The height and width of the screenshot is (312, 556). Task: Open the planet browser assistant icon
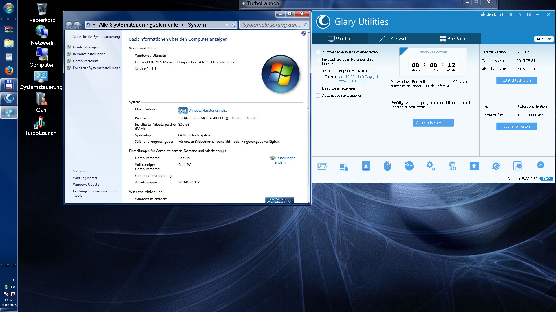pyautogui.click(x=496, y=166)
